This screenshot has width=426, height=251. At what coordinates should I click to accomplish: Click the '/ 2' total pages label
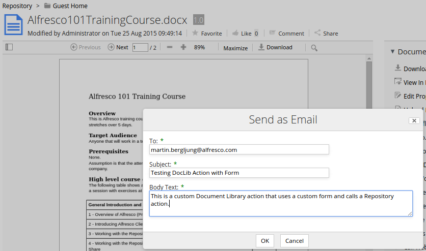[153, 48]
